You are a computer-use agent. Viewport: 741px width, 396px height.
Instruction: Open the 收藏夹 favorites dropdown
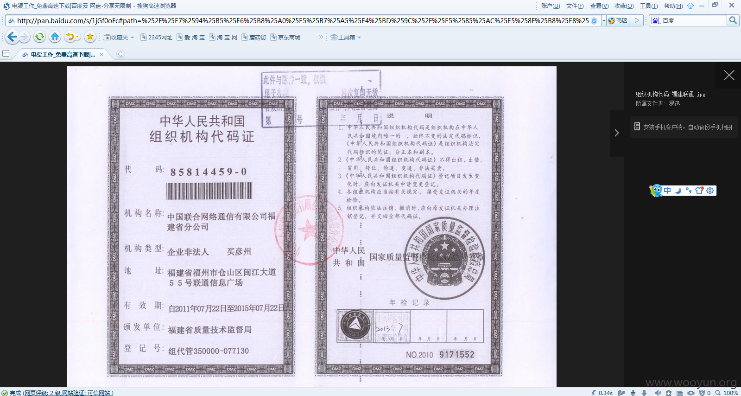coord(119,37)
